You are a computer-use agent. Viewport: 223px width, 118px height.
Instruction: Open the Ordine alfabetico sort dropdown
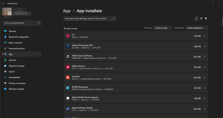(197, 28)
